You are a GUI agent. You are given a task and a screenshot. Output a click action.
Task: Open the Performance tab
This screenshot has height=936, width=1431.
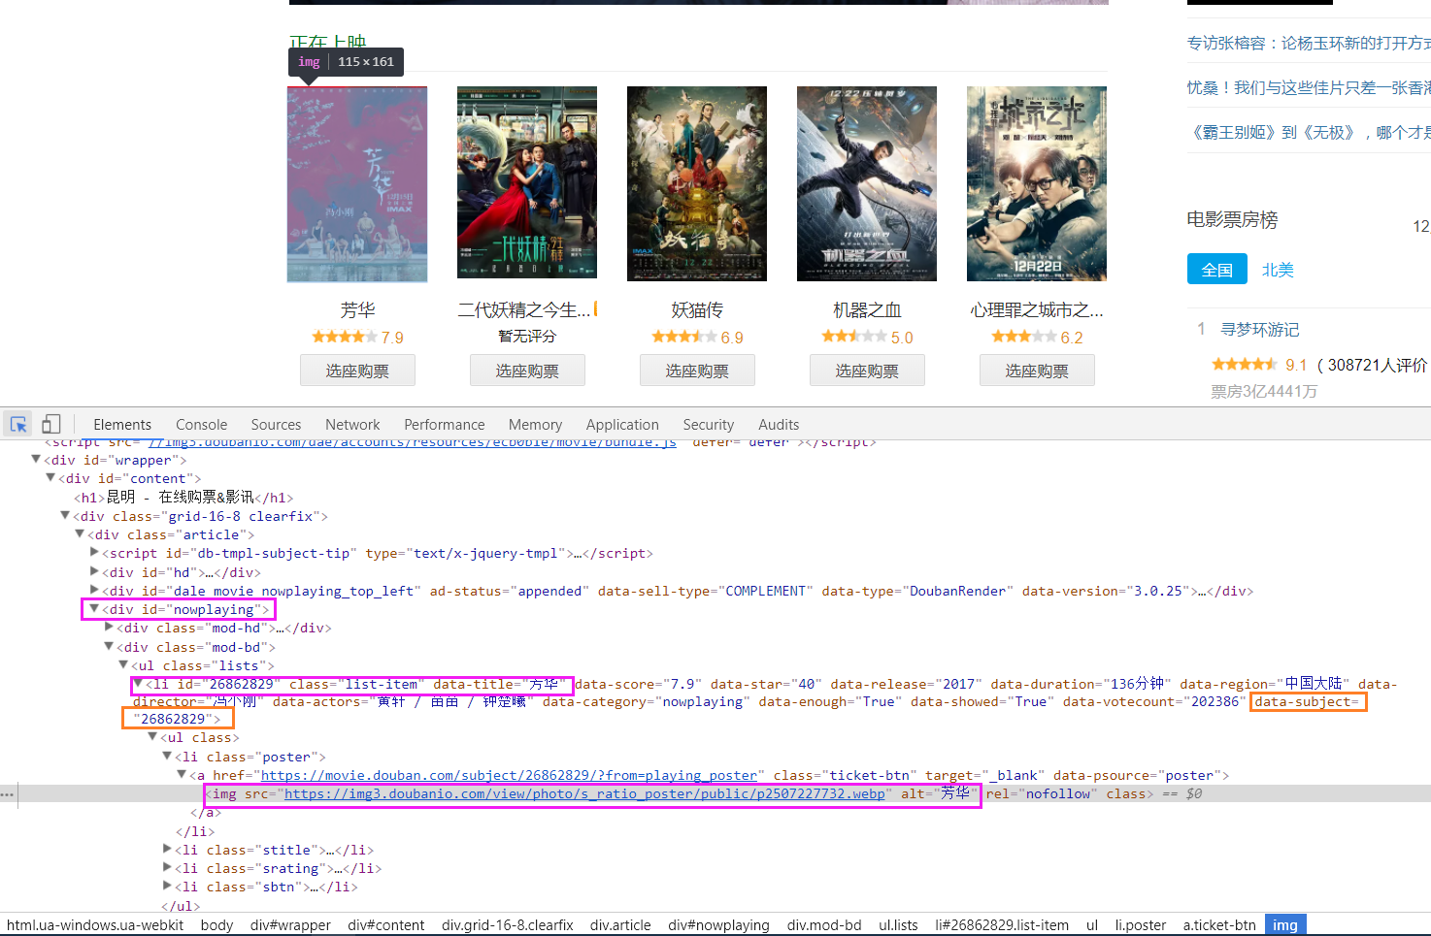coord(444,425)
